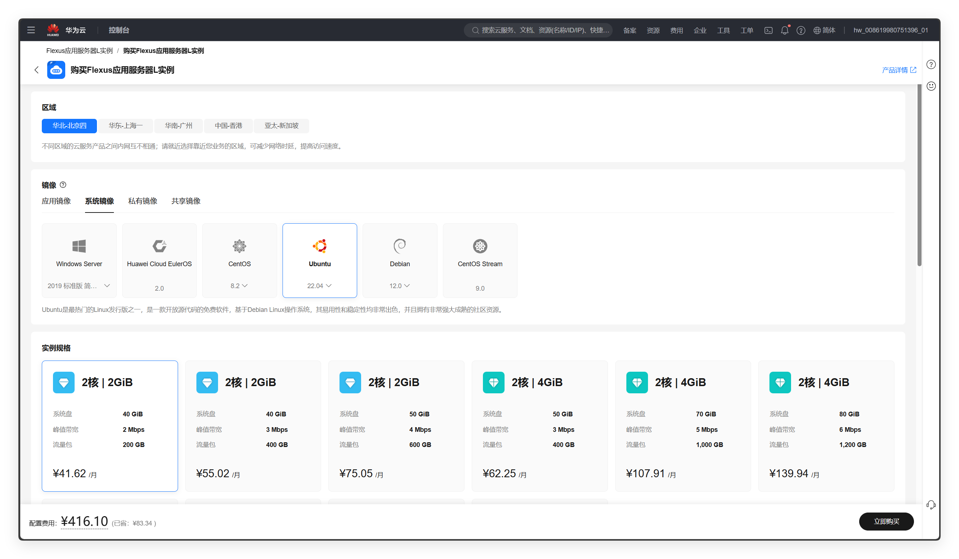Open the 企业 menu in top bar
This screenshot has height=559, width=959.
(x=700, y=30)
